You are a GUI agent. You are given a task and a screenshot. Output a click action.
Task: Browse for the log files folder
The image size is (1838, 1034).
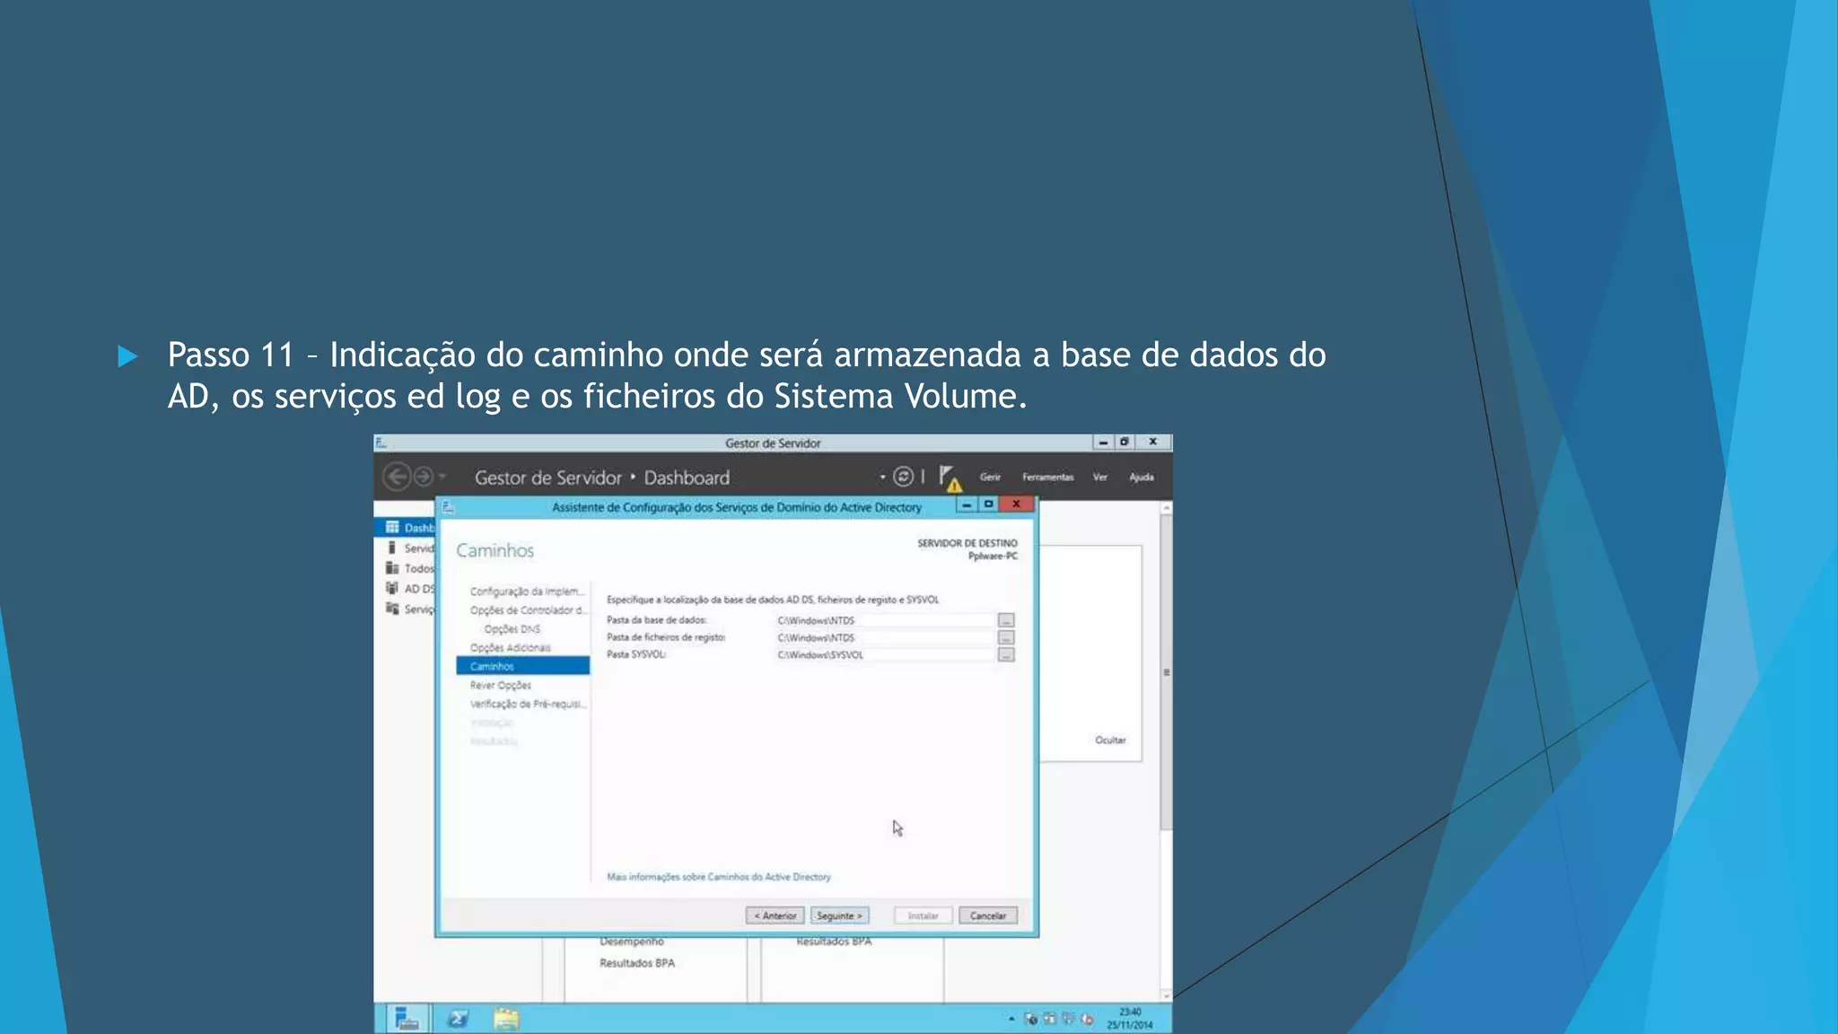pyautogui.click(x=1006, y=637)
